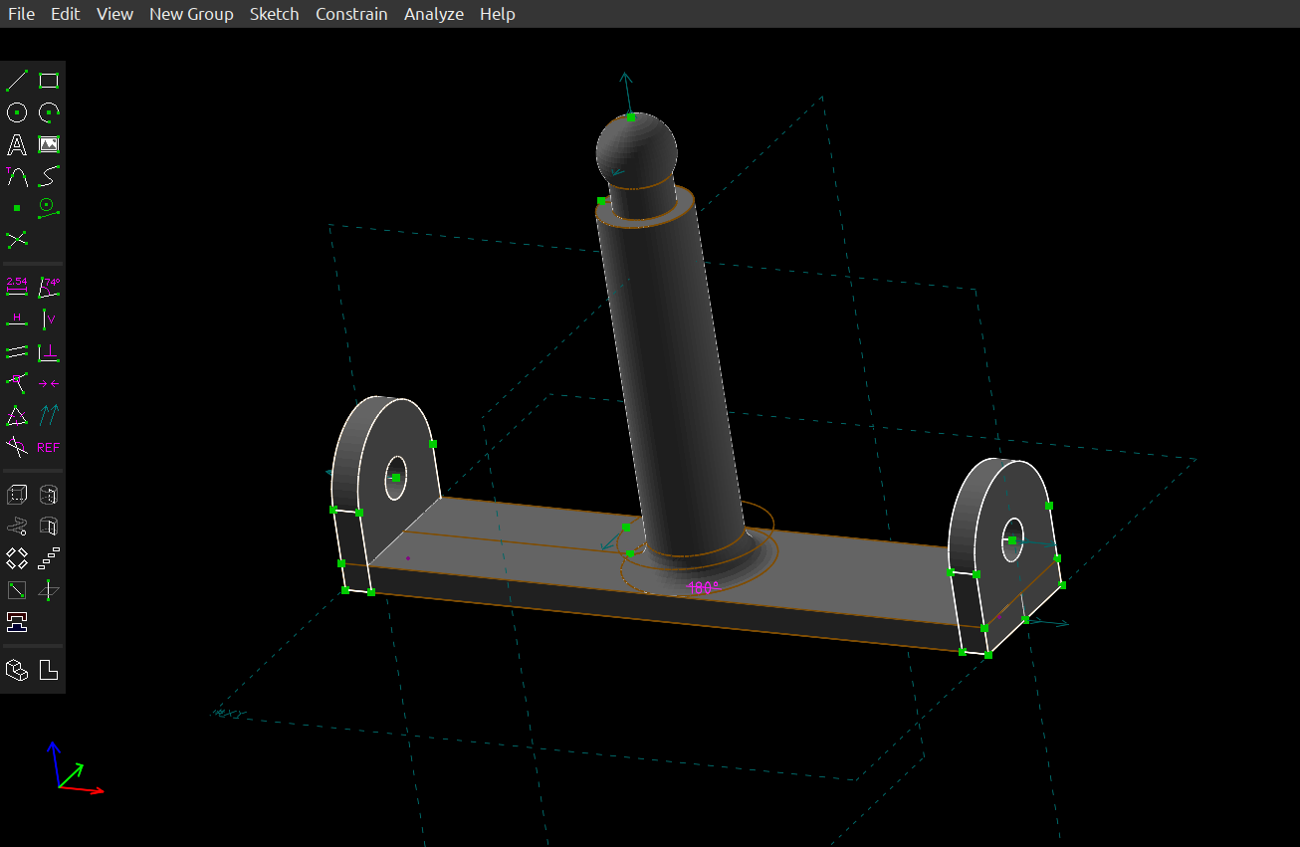The image size is (1300, 847).
Task: Add a horizontal constraint (H icon)
Action: coord(17,319)
